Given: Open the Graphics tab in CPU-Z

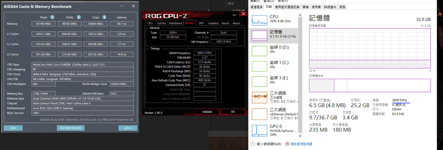Looking at the screenshot, I should pos(214,23).
